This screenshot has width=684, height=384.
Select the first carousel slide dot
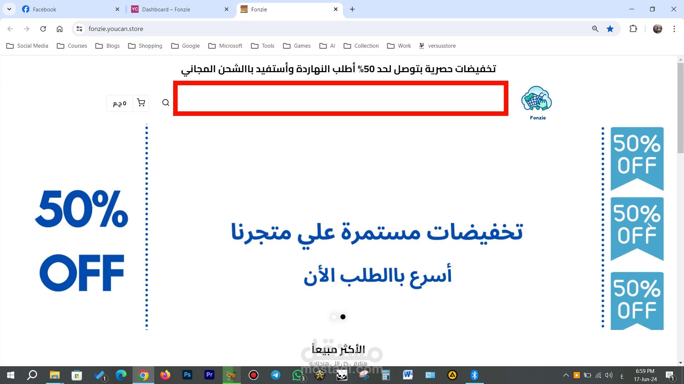click(x=334, y=317)
